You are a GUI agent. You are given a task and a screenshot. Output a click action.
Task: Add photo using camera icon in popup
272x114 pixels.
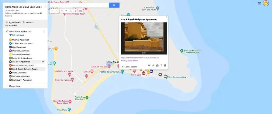(x=157, y=65)
